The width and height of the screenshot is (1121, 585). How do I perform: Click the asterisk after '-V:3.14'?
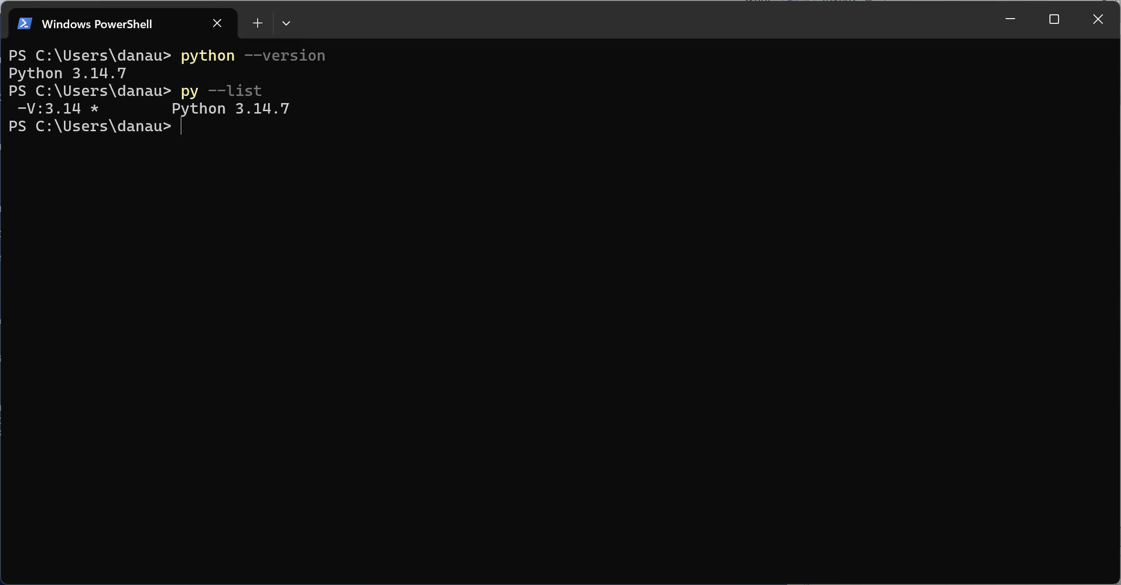[x=94, y=109]
